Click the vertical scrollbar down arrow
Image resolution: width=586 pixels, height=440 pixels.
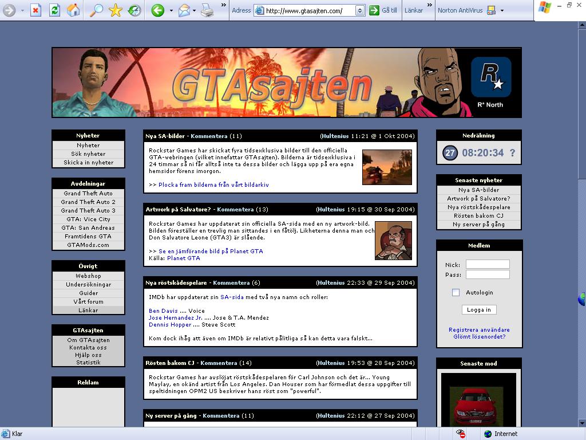pyautogui.click(x=582, y=423)
